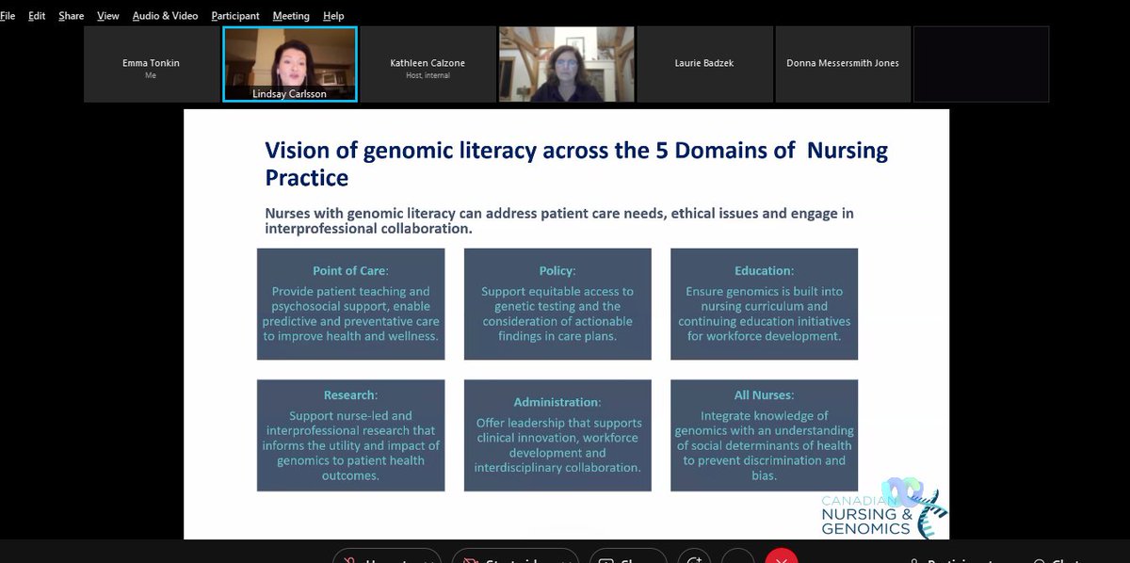This screenshot has height=563, width=1130.
Task: Open the Share menu in the menu bar
Action: [71, 16]
